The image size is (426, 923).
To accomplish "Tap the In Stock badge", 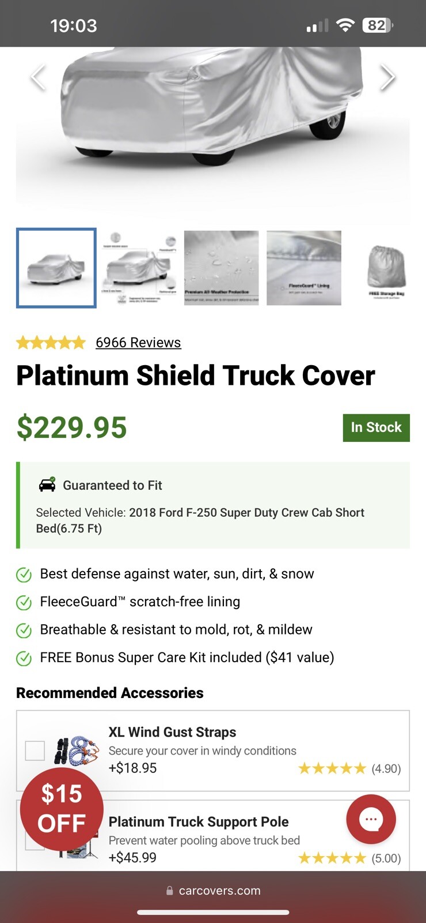I will (376, 427).
